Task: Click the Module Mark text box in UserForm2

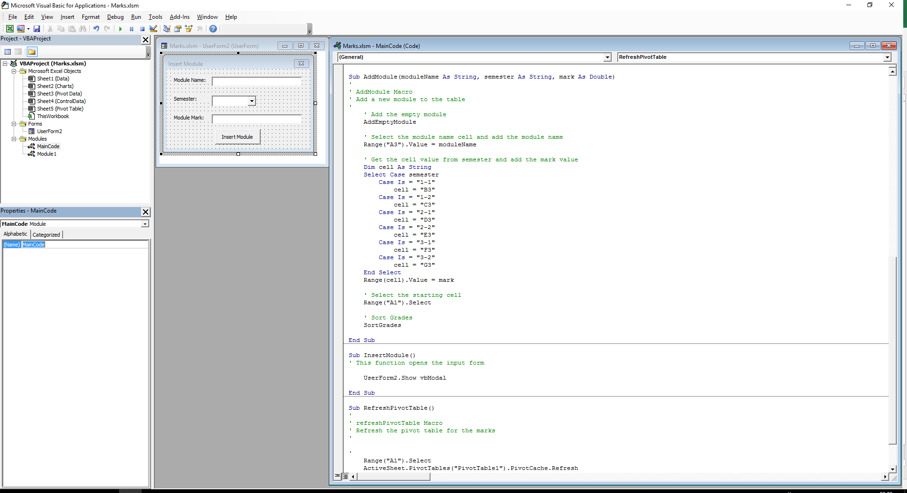Action: pos(257,119)
